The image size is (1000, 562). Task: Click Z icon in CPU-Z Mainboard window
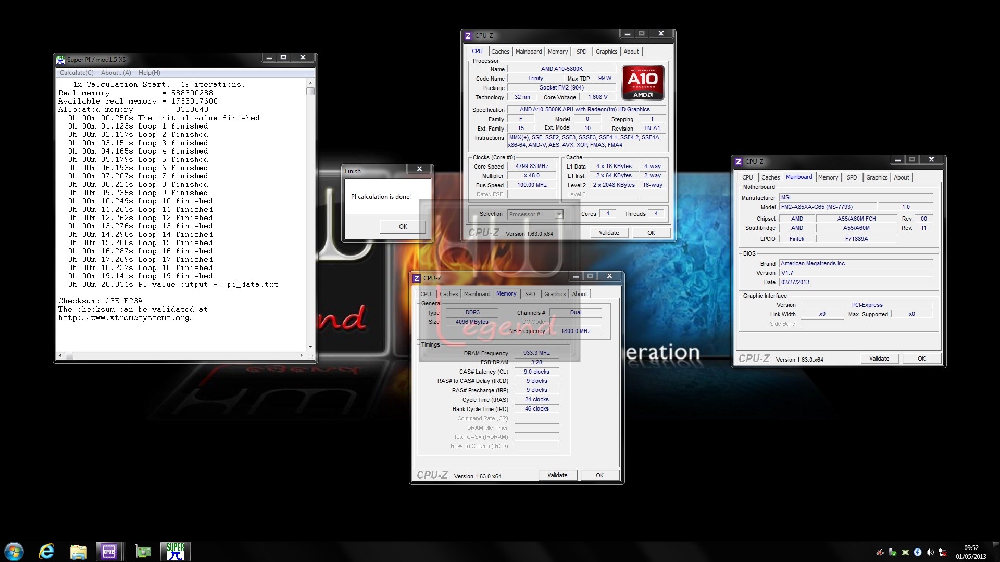(x=739, y=162)
